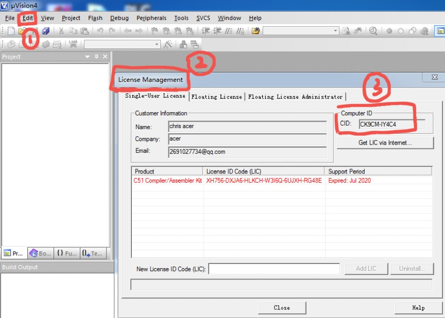The height and width of the screenshot is (318, 445).
Task: Click the LOAD download icon
Action: [73, 44]
